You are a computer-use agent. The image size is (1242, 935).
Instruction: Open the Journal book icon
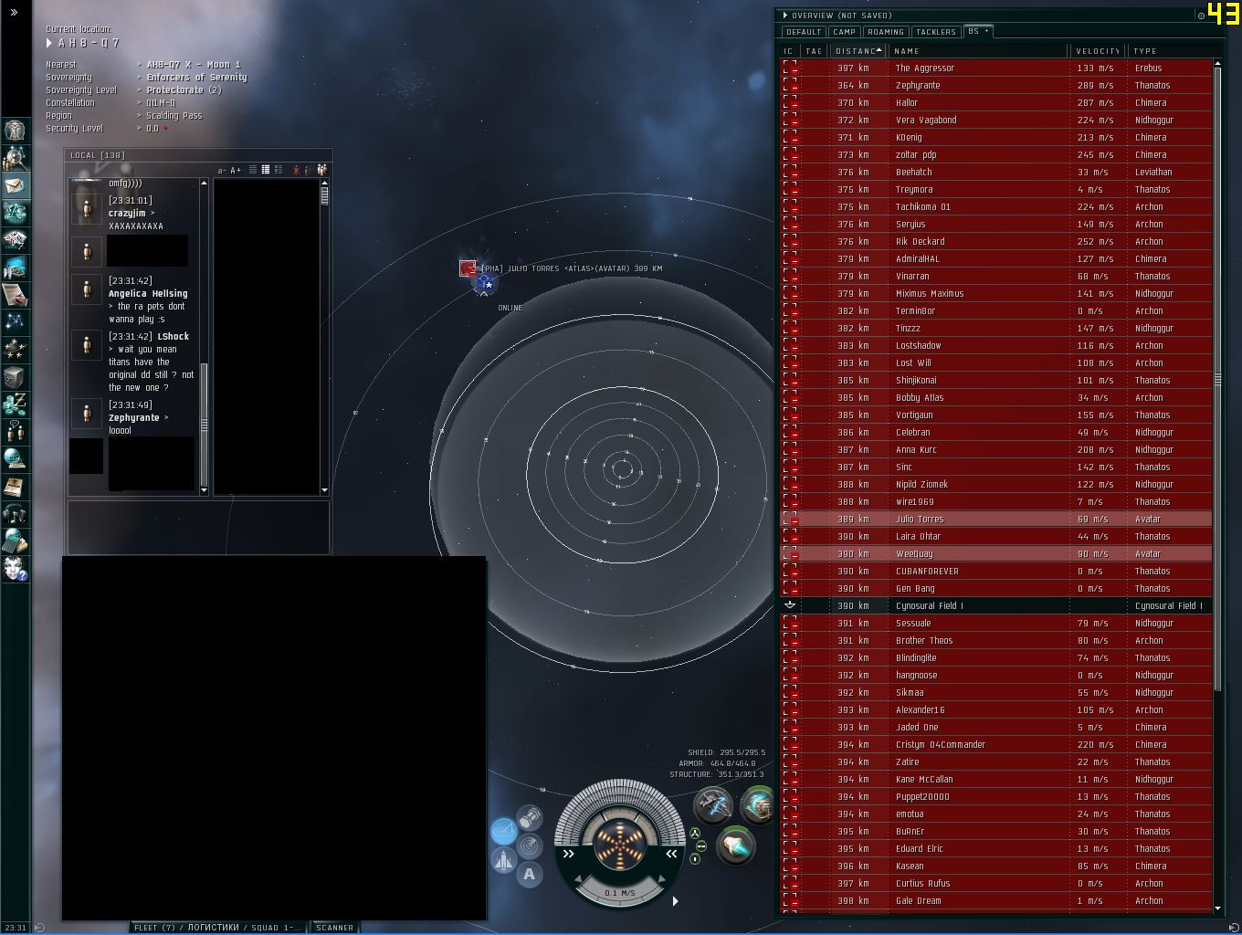click(x=15, y=487)
